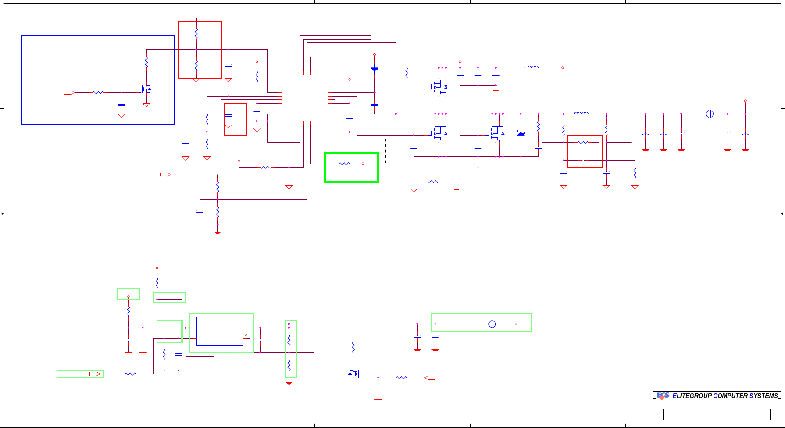Click the dashed-outline rectangle region

pyautogui.click(x=439, y=151)
